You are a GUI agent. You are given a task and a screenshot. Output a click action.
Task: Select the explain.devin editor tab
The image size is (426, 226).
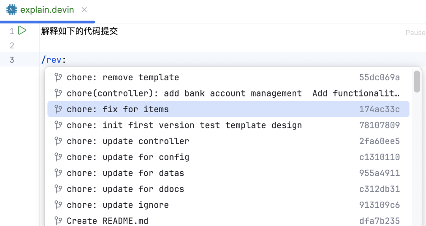47,10
